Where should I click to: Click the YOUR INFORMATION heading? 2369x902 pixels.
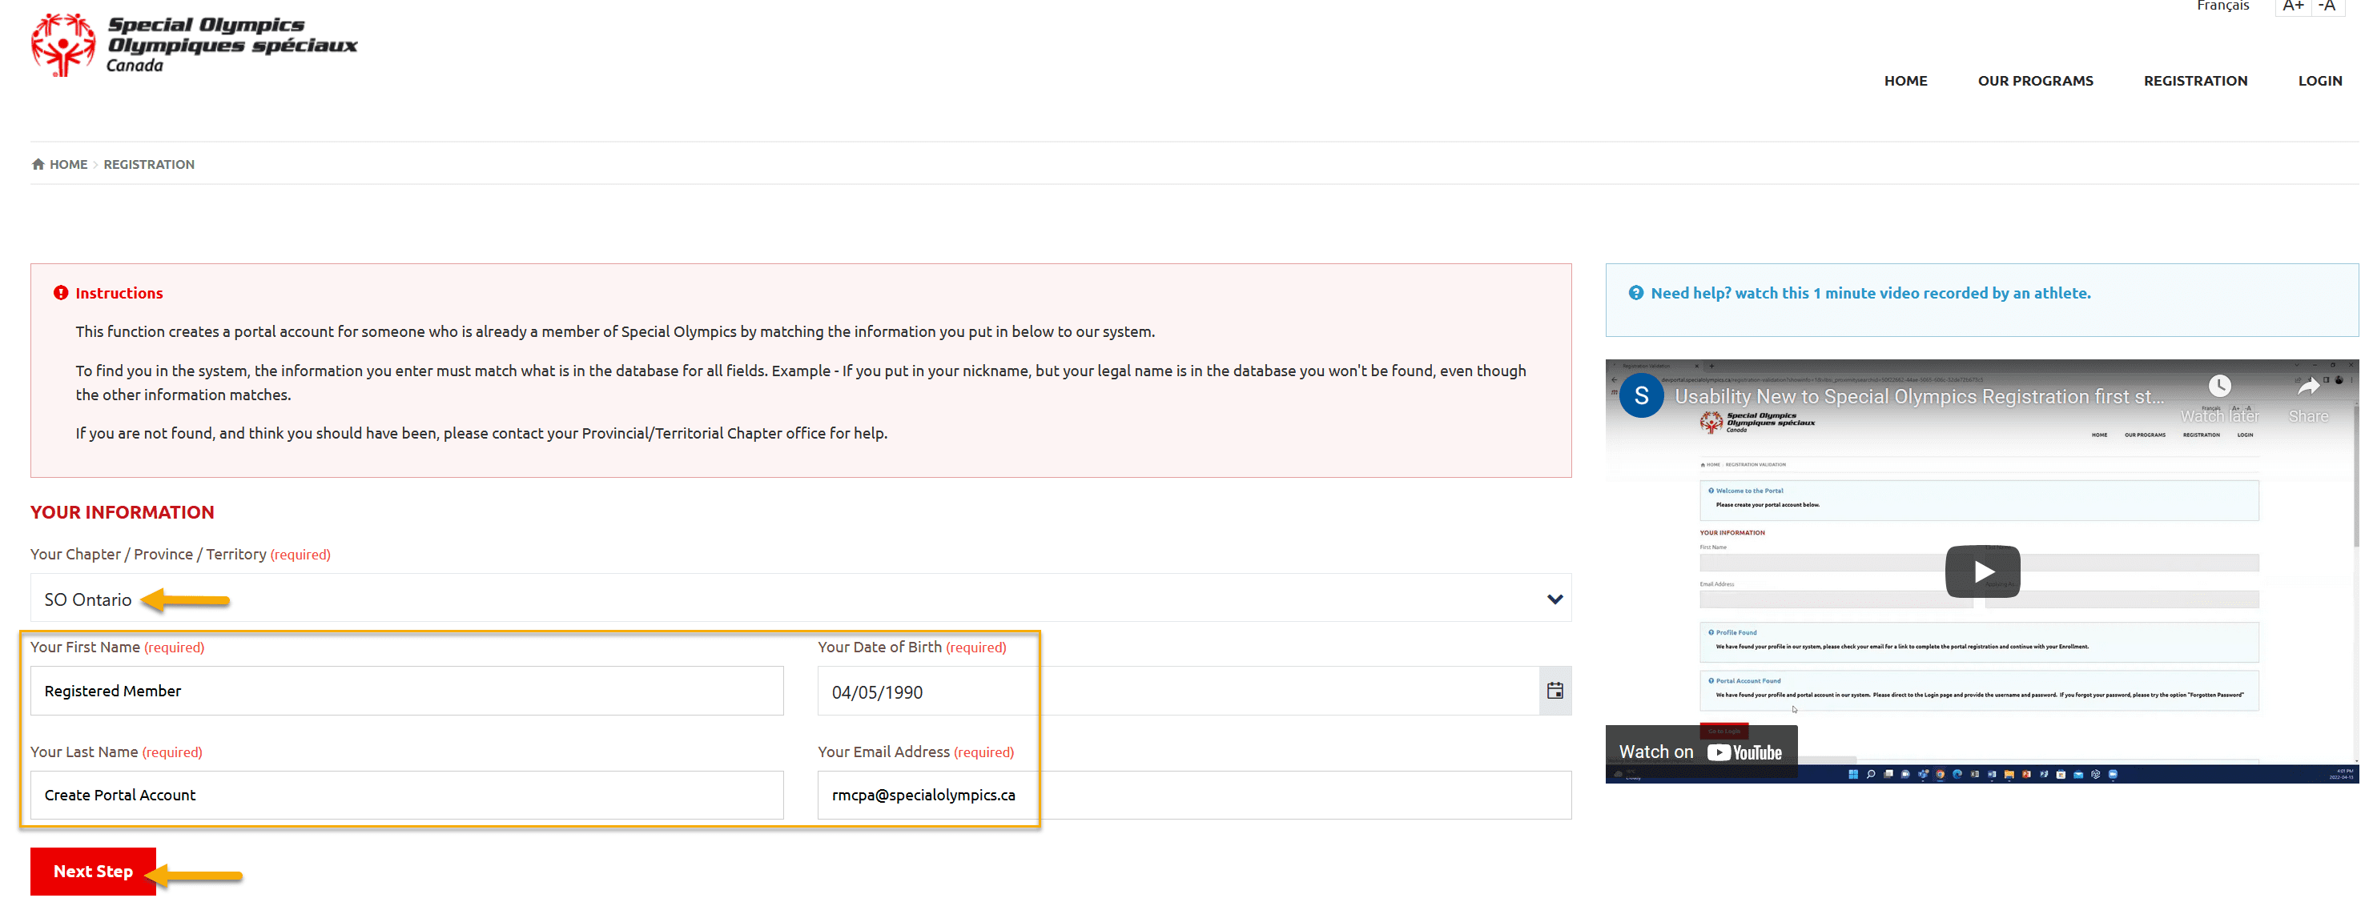point(123,512)
